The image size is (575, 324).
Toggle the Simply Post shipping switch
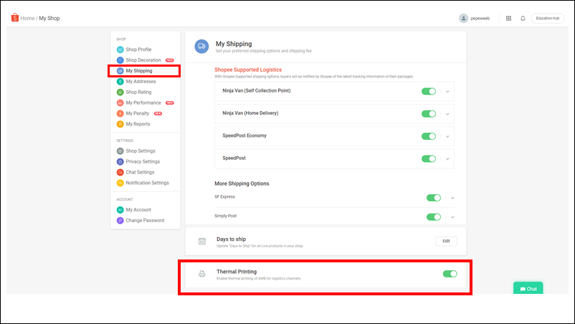pos(434,216)
